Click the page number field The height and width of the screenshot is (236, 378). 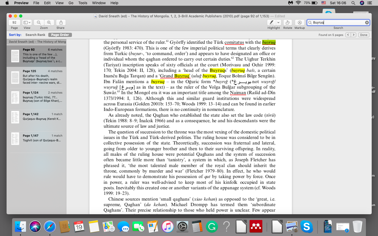(14, 23)
